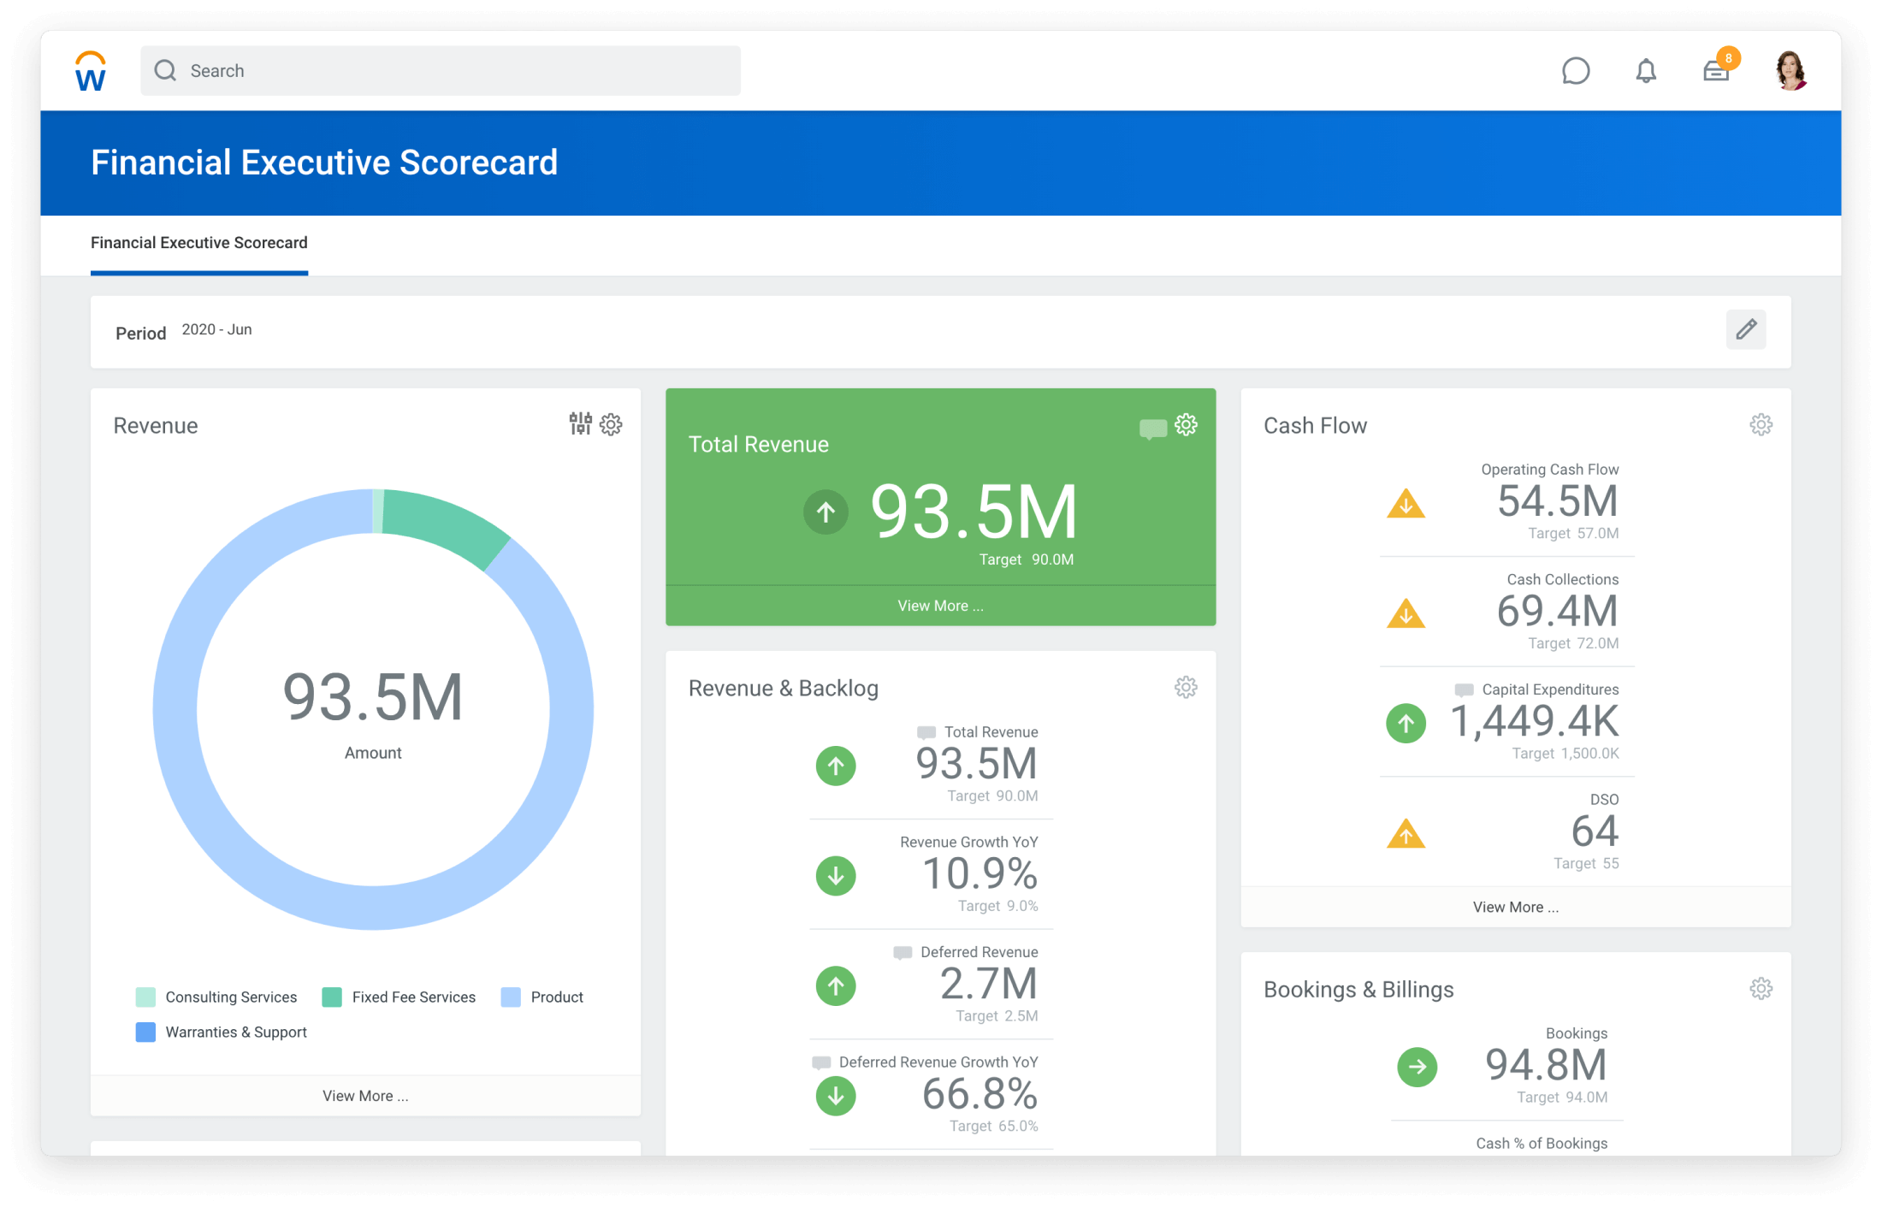This screenshot has width=1882, height=1207.
Task: Select the Financial Executive Scorecard tab
Action: (x=199, y=243)
